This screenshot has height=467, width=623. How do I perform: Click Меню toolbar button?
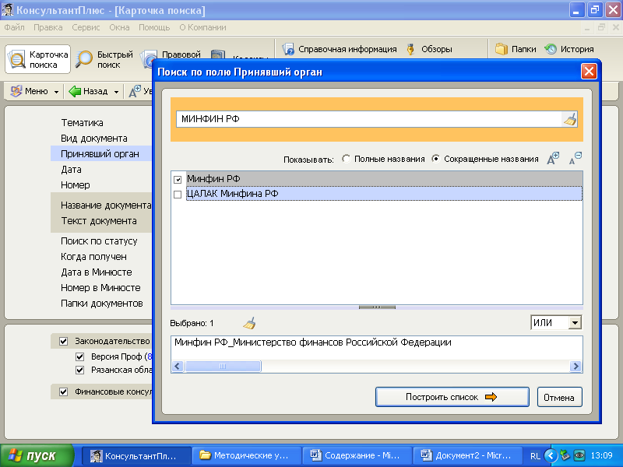tap(30, 91)
